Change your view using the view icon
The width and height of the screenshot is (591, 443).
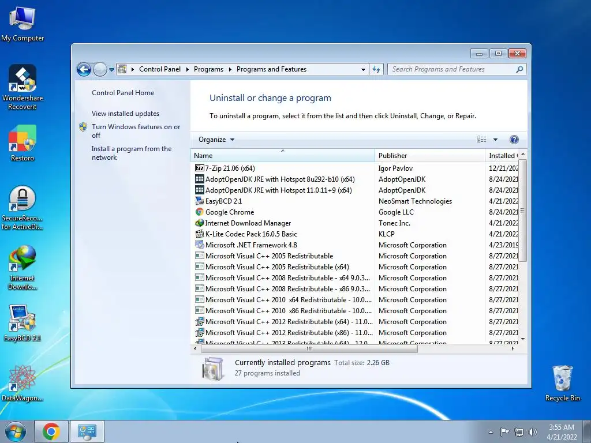coord(482,140)
